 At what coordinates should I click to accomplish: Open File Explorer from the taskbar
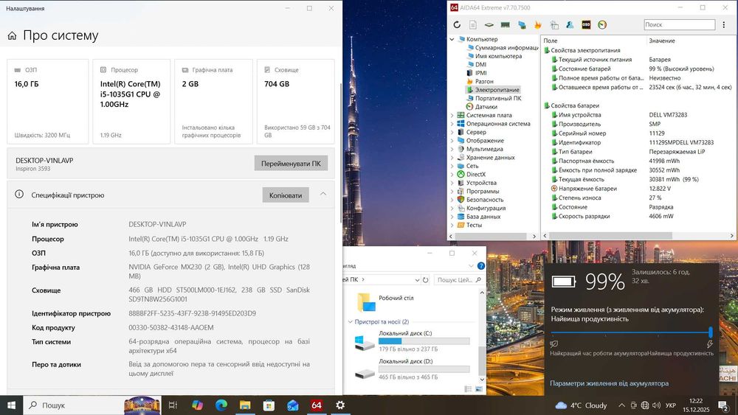pyautogui.click(x=245, y=405)
